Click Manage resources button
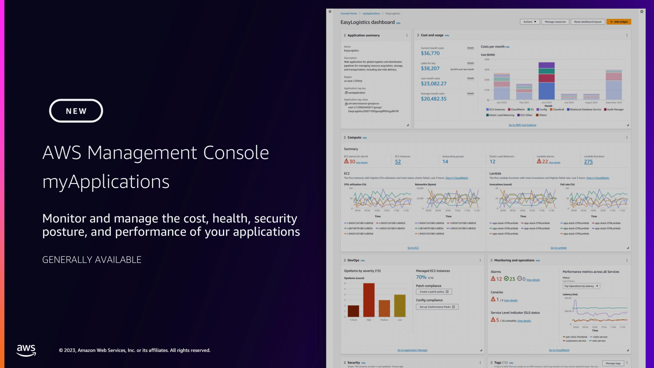The height and width of the screenshot is (368, 654). [x=555, y=22]
